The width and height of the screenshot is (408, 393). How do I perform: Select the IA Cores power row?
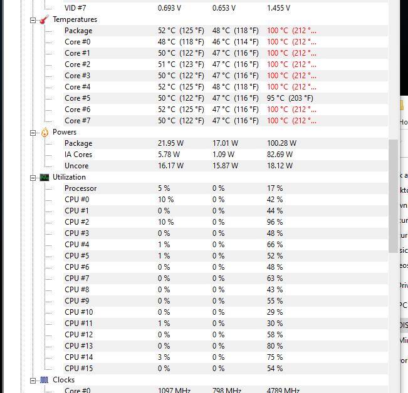[x=78, y=155]
